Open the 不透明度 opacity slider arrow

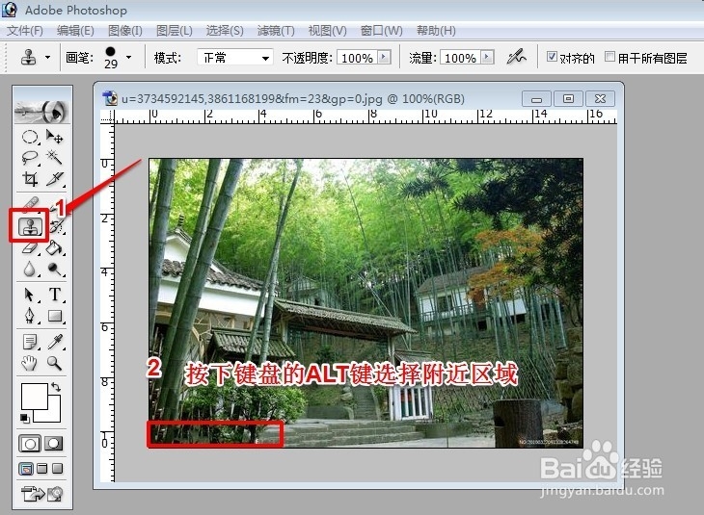coord(384,57)
